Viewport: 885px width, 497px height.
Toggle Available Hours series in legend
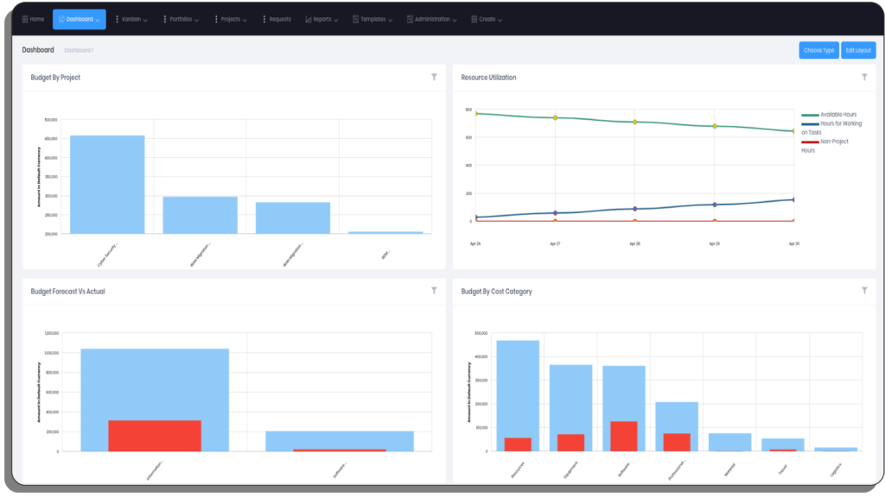click(837, 115)
